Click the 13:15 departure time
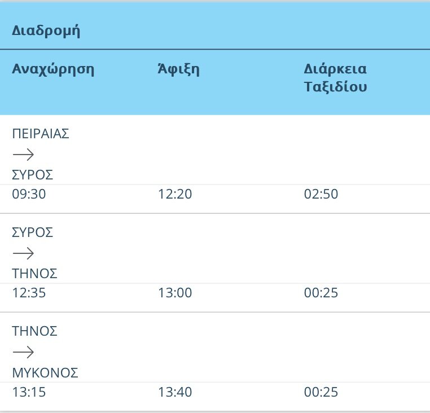This screenshot has height=413, width=430. click(29, 392)
